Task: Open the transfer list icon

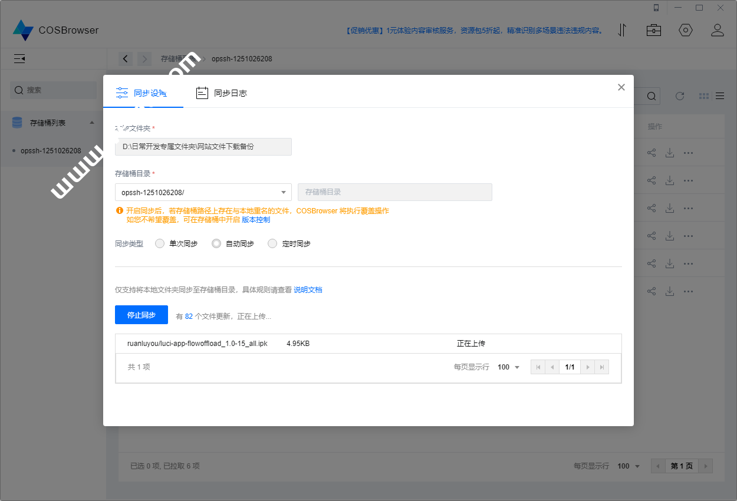Action: pyautogui.click(x=621, y=29)
